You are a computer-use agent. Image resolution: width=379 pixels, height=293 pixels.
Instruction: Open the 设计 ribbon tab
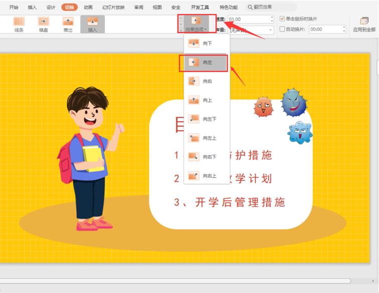[x=51, y=7]
